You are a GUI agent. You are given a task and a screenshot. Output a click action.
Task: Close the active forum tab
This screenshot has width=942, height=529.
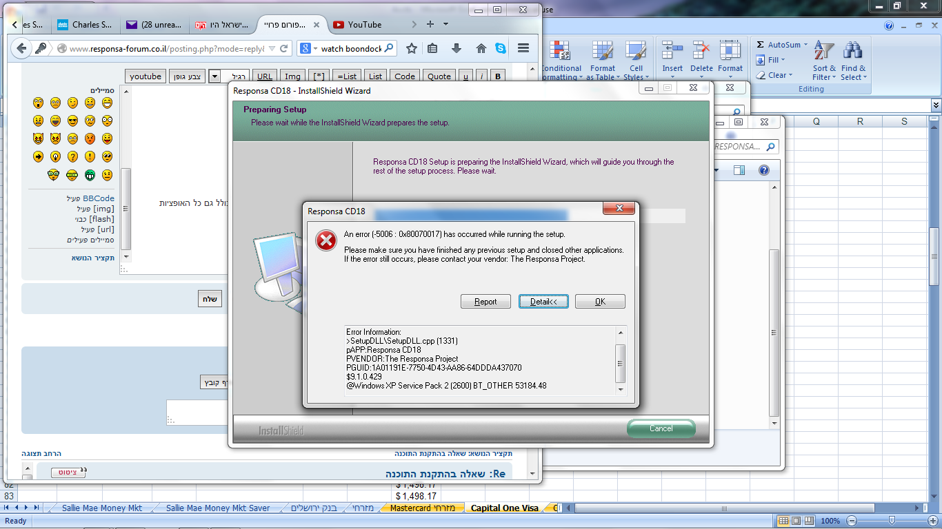point(316,24)
